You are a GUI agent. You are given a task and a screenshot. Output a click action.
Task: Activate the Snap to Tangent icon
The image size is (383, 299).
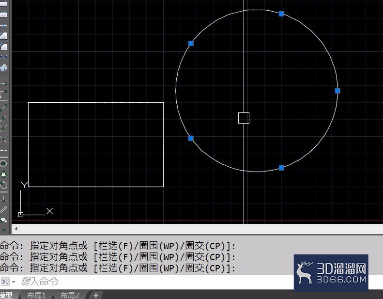[3, 185]
